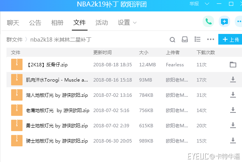Click date 2018-07-02 2:39
Image resolution: width=242 pixels, height=162 pixels.
[x=111, y=125]
